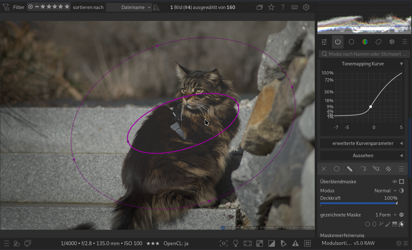This screenshot has width=412, height=250.
Task: Toggle mask display eye icon
Action: point(395,182)
